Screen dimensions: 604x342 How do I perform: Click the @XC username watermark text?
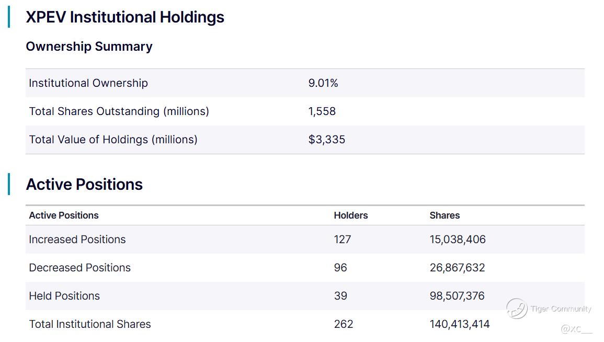pyautogui.click(x=576, y=329)
